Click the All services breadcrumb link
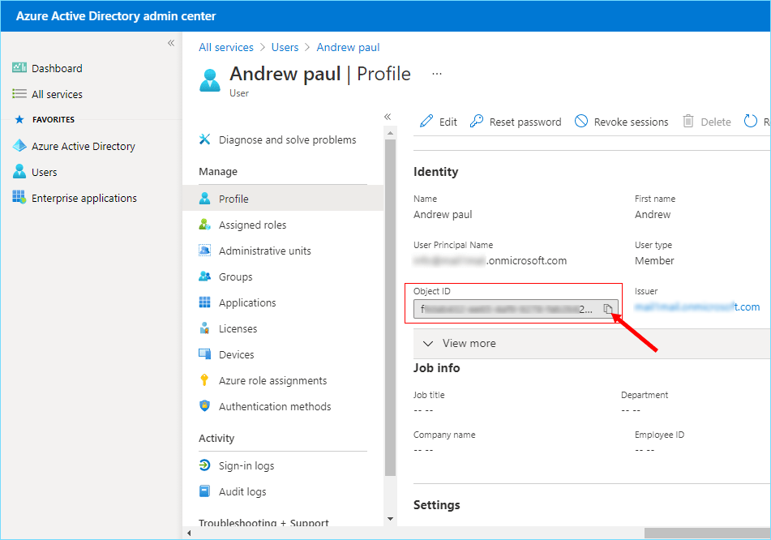This screenshot has width=771, height=540. click(x=226, y=47)
